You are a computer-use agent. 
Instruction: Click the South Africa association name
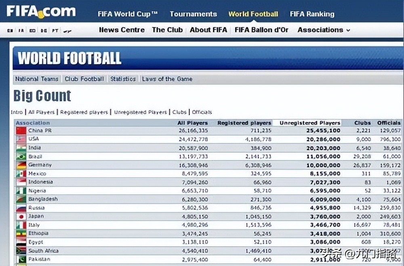coord(44,251)
